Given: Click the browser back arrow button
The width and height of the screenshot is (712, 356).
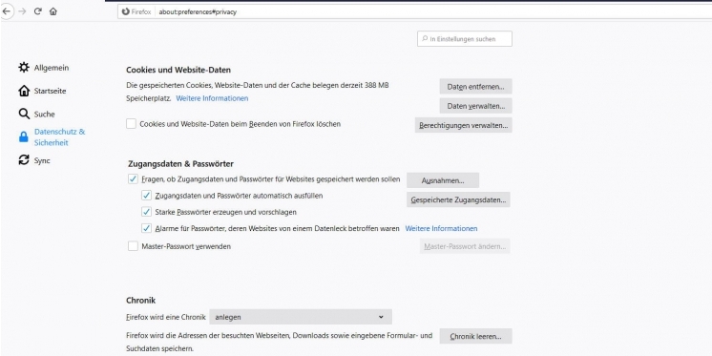Looking at the screenshot, I should coord(6,11).
